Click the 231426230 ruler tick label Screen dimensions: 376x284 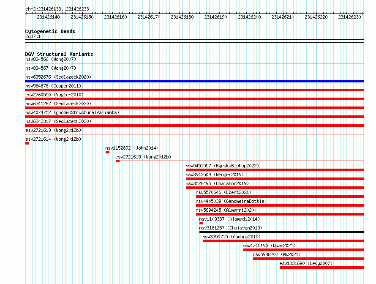point(349,17)
